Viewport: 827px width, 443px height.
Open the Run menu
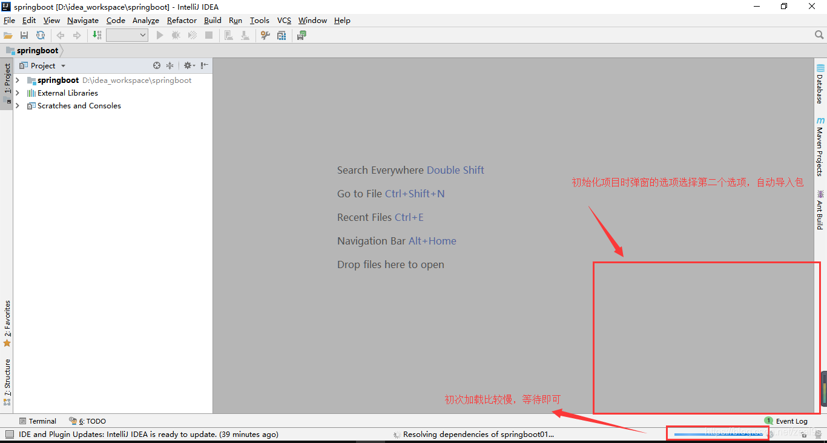(236, 20)
